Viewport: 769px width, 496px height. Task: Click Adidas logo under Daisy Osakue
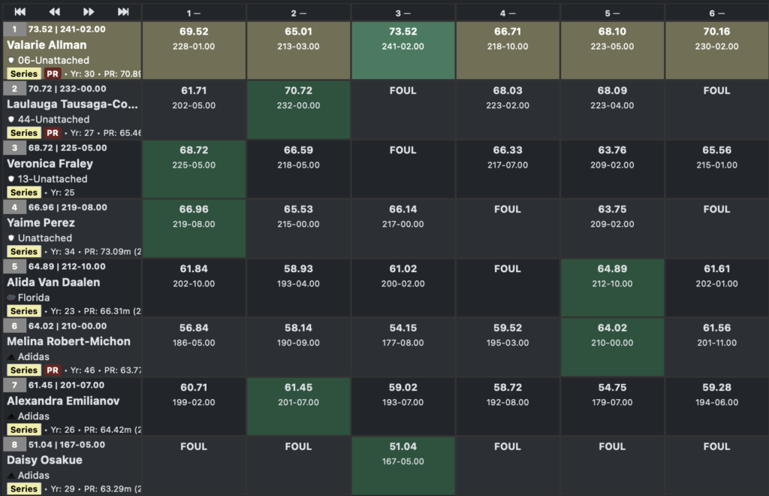pos(11,476)
